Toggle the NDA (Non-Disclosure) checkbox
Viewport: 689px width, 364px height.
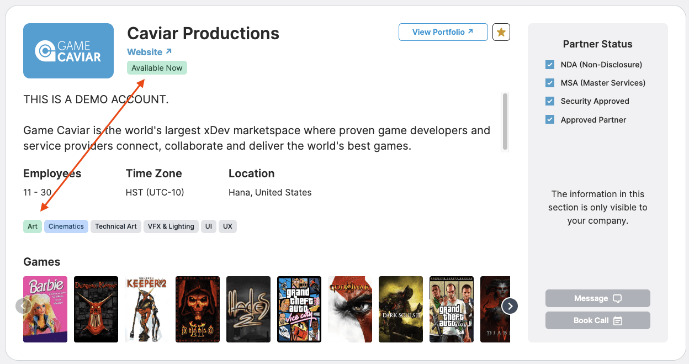point(549,65)
